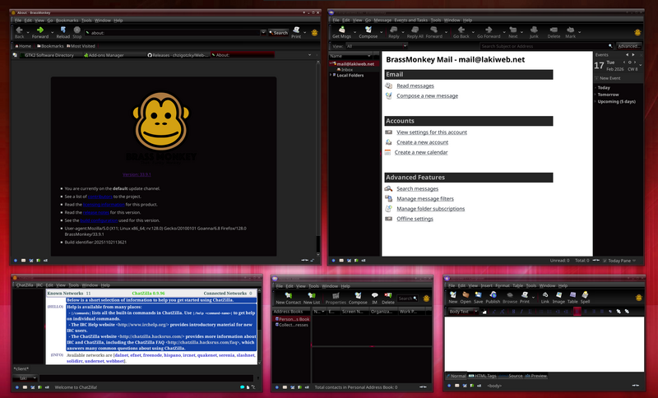Click Get Msgs in the mail toolbar

click(x=342, y=32)
